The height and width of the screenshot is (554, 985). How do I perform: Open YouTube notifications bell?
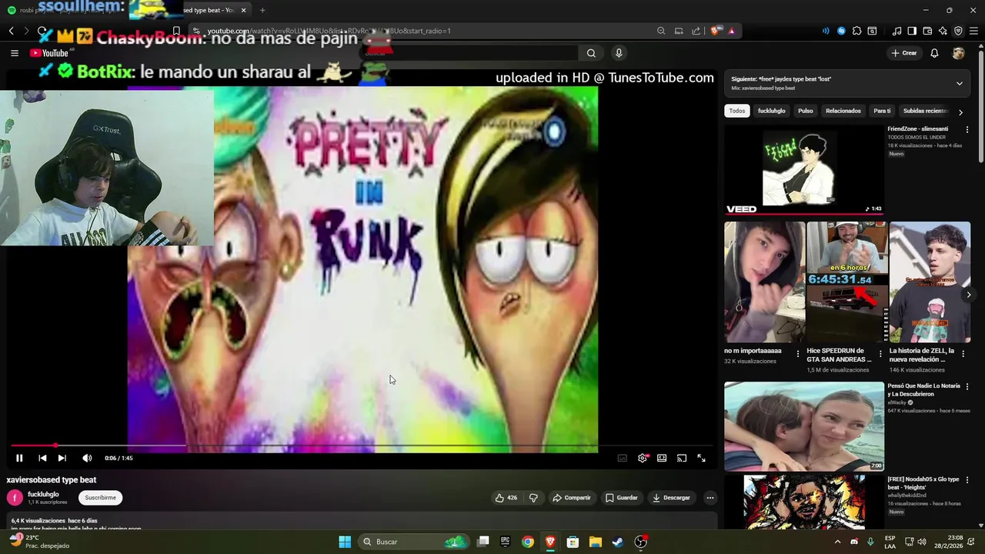click(934, 53)
